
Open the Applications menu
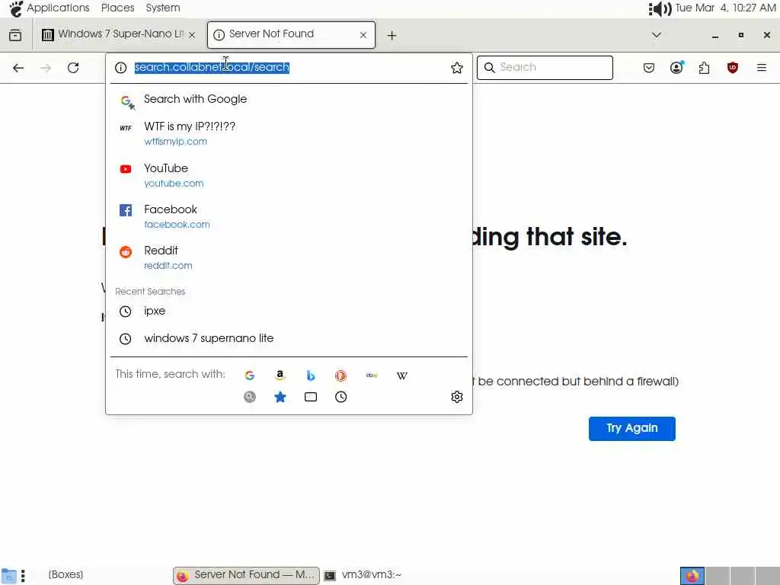(50, 8)
